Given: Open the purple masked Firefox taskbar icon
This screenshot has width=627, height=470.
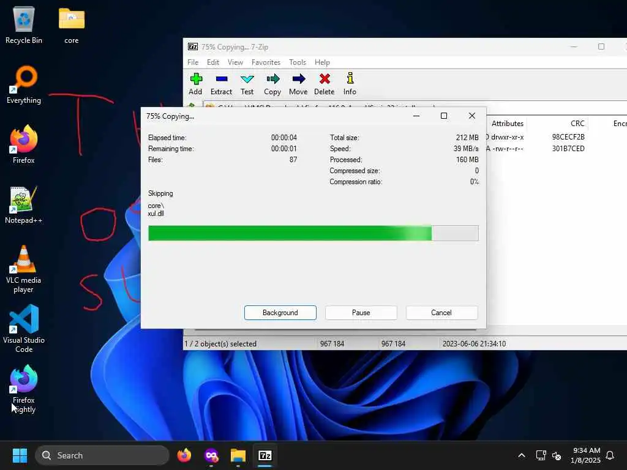Looking at the screenshot, I should click(x=211, y=455).
